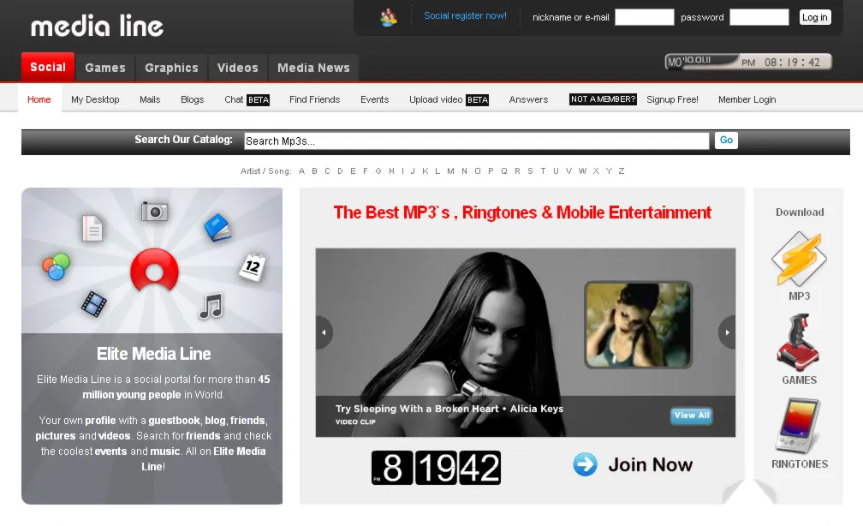863x526 pixels.
Task: Filter artists by letter G
Action: (378, 170)
